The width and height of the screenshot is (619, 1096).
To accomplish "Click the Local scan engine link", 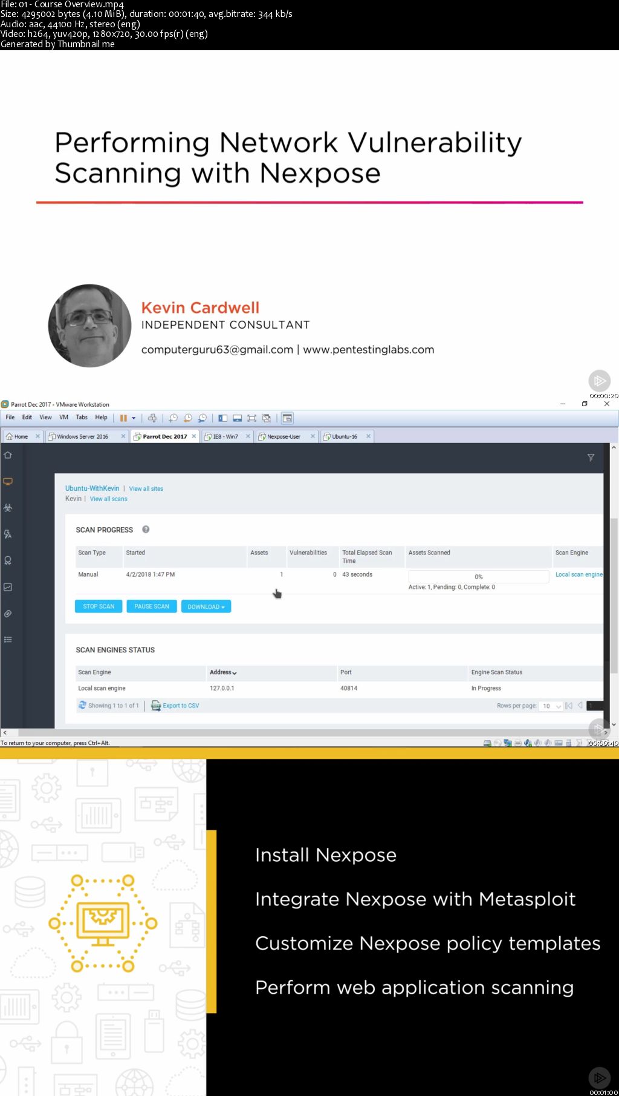I will (x=579, y=574).
